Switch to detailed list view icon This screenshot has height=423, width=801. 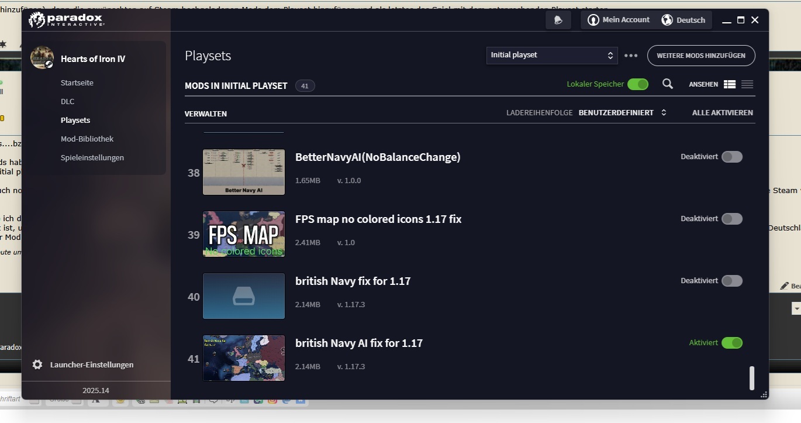point(730,84)
